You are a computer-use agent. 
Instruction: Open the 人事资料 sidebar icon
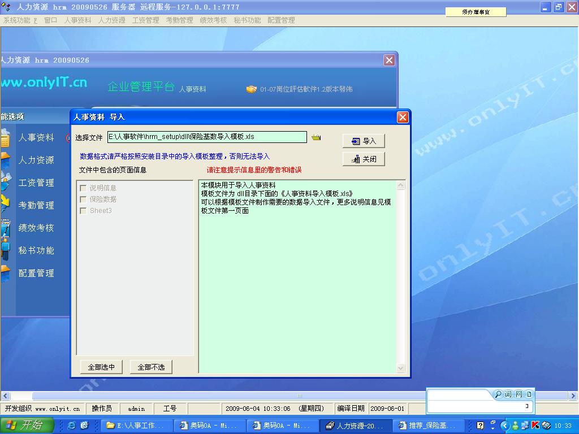pyautogui.click(x=5, y=138)
